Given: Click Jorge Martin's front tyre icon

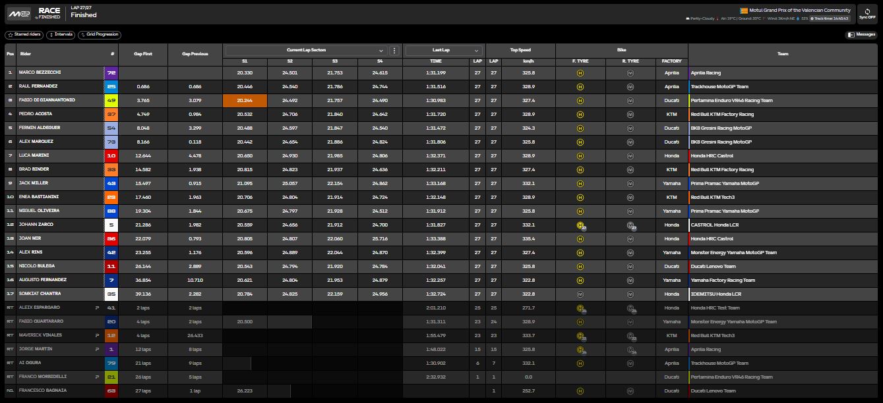Looking at the screenshot, I should [x=580, y=349].
